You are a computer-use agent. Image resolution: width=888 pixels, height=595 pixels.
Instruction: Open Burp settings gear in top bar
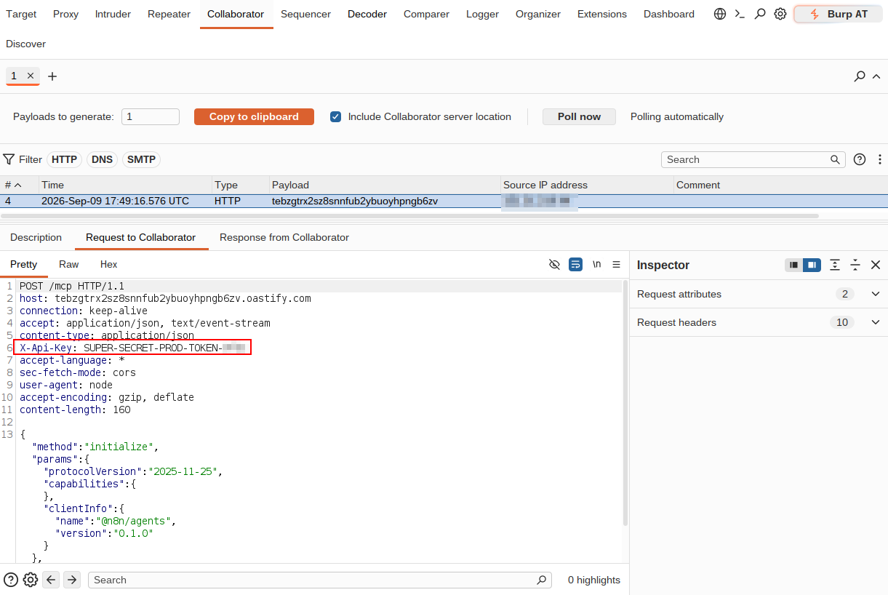(780, 14)
